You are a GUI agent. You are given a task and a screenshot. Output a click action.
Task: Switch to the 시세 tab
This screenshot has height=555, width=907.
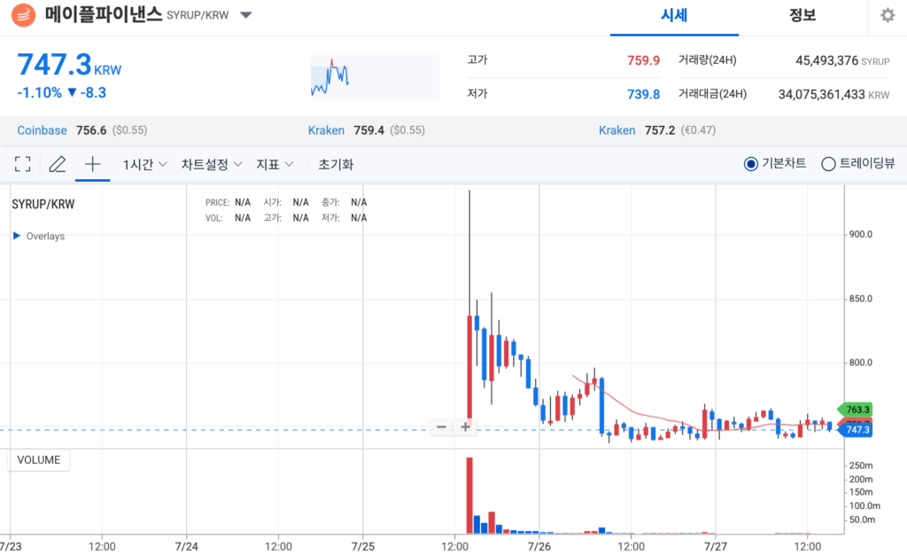tap(674, 16)
